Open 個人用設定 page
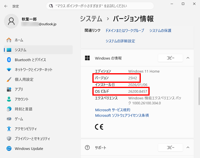 [x=38, y=80]
